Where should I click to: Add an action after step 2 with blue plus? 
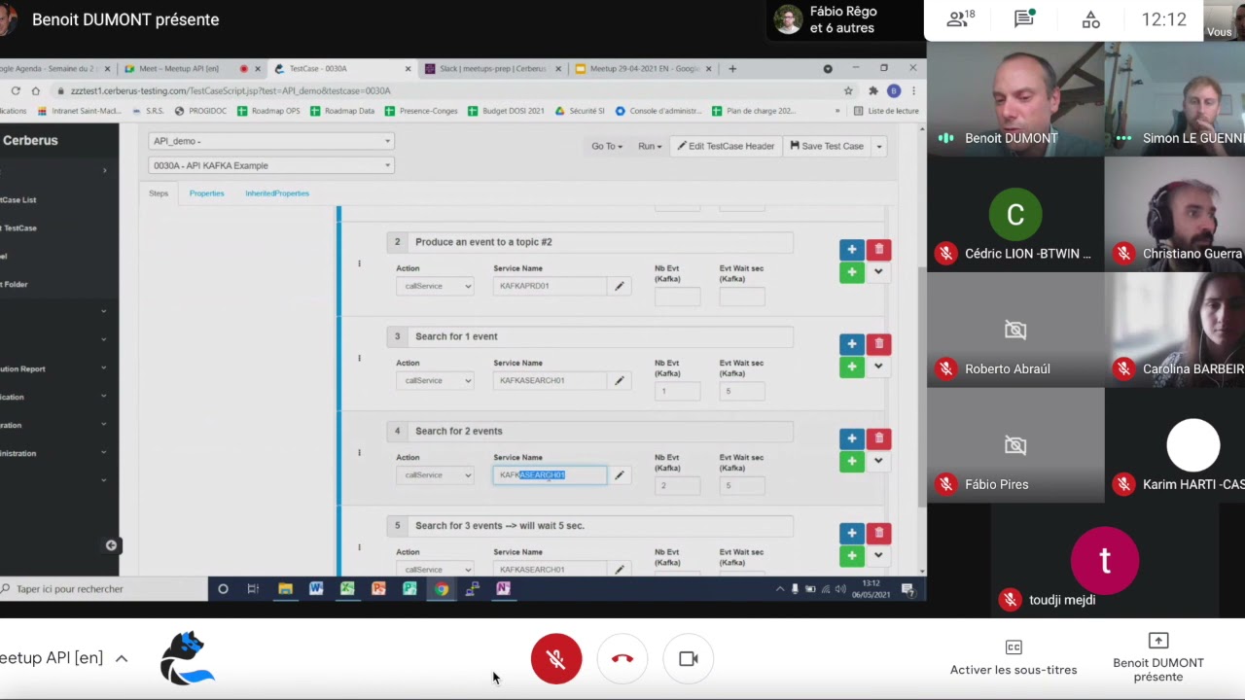tap(851, 250)
